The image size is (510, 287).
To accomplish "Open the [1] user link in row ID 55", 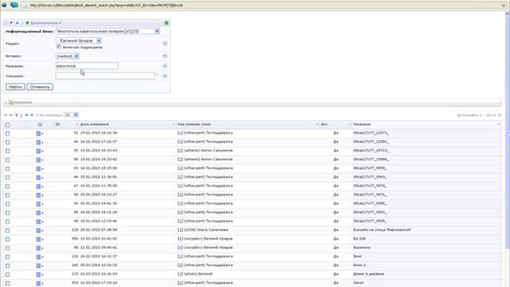I will (181, 151).
